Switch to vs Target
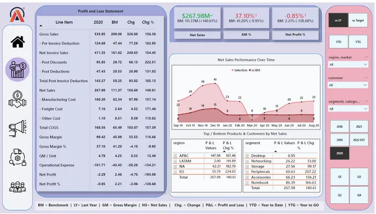376x214 pixels. pyautogui.click(x=357, y=20)
